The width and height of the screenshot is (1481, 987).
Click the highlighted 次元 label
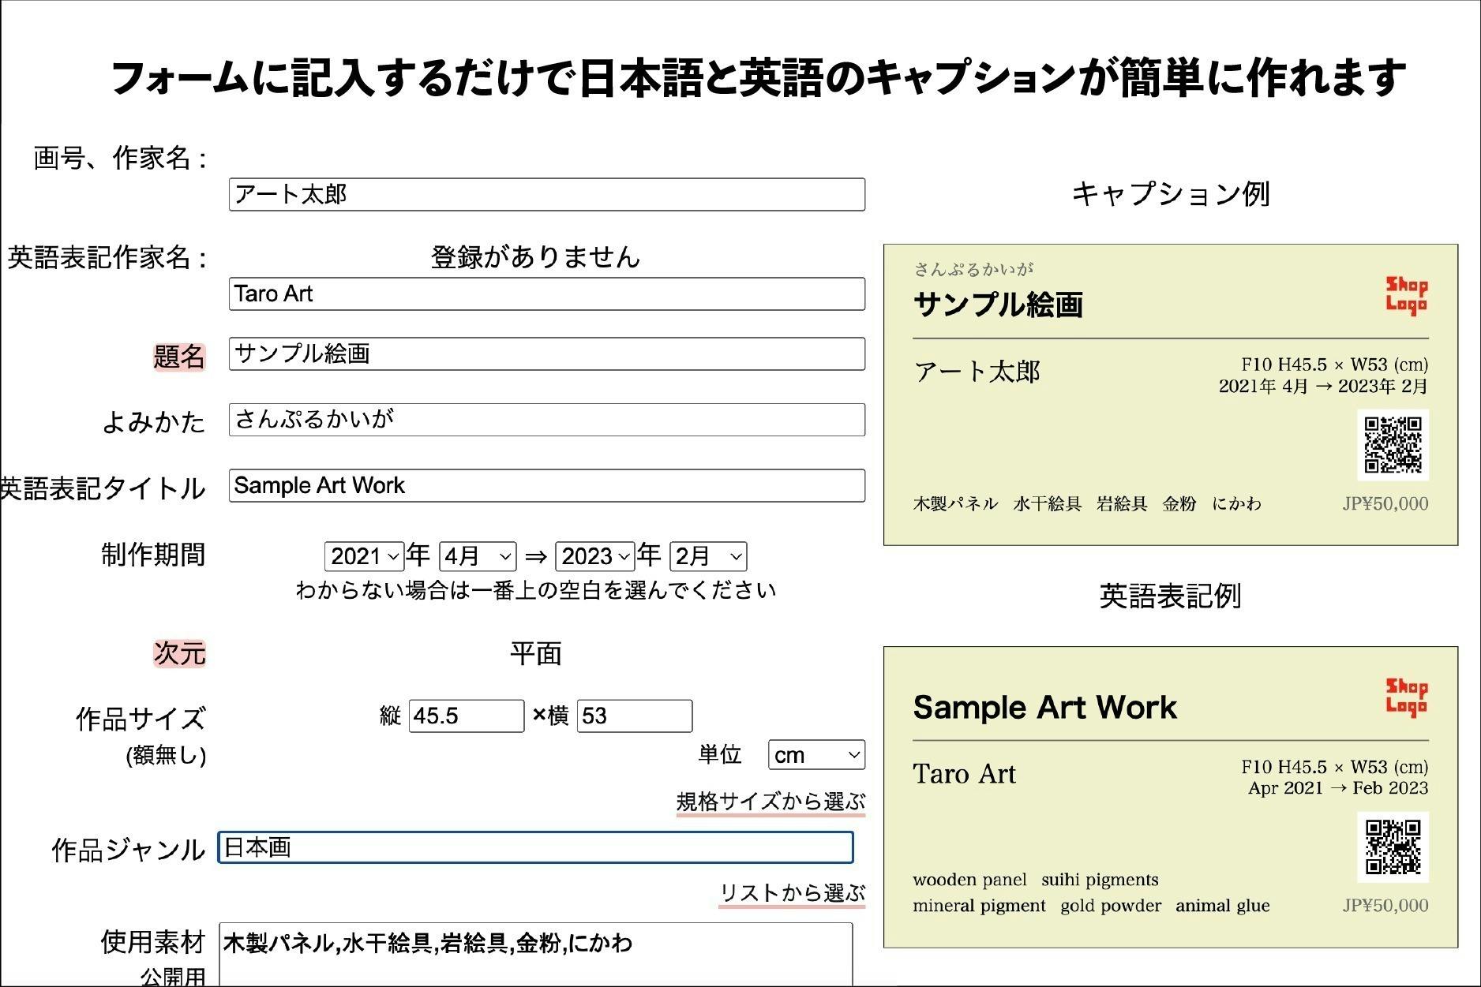(x=179, y=653)
